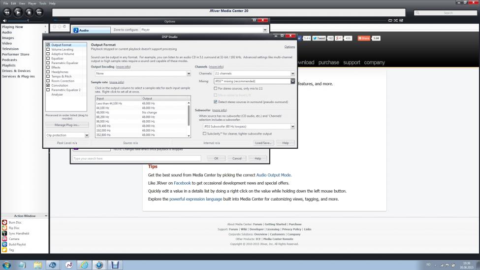The height and width of the screenshot is (270, 480).
Task: Enable the Volume Leveling checkbox
Action: coord(48,49)
